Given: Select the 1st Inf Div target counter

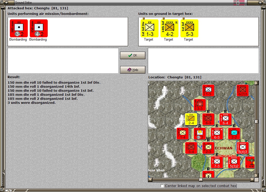Looking at the screenshot, I should [x=149, y=28].
